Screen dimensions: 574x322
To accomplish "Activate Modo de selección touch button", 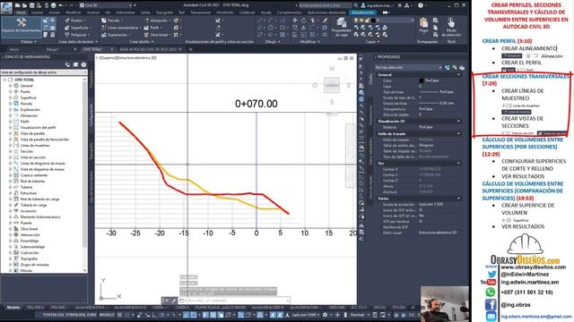I will coord(451,27).
